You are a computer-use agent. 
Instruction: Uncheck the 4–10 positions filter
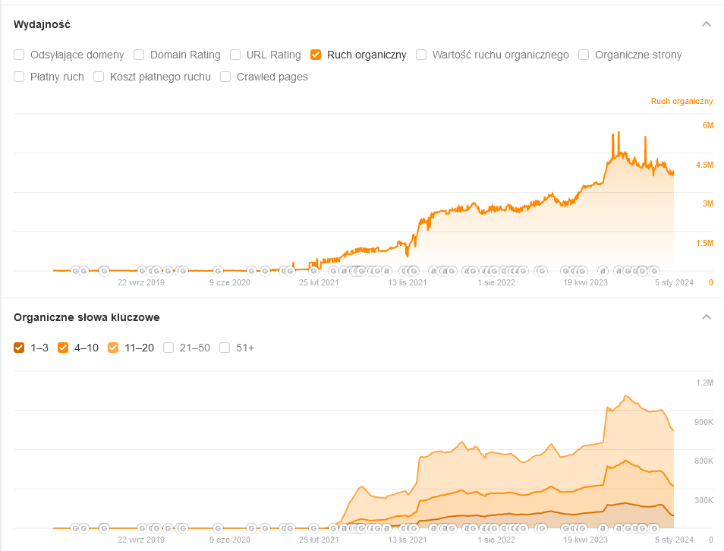click(x=63, y=348)
